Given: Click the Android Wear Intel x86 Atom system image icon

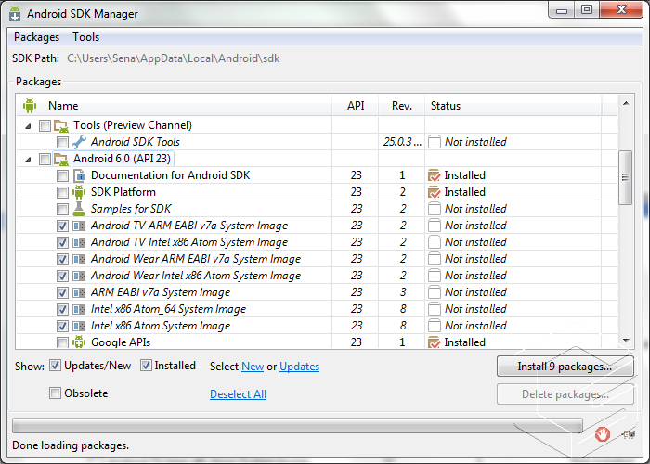Looking at the screenshot, I should click(79, 276).
